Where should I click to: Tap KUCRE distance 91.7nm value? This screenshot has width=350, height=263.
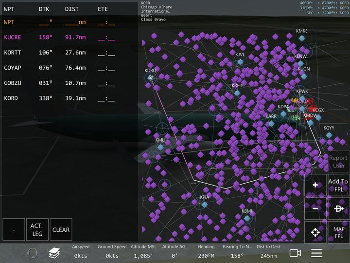click(75, 38)
